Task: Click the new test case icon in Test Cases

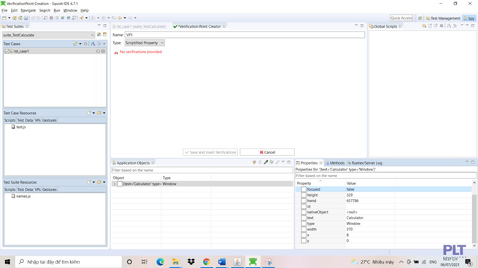Action: point(75,44)
